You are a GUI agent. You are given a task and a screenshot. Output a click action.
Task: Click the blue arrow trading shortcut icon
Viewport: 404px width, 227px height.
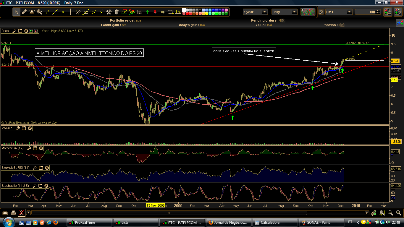pyautogui.click(x=400, y=23)
